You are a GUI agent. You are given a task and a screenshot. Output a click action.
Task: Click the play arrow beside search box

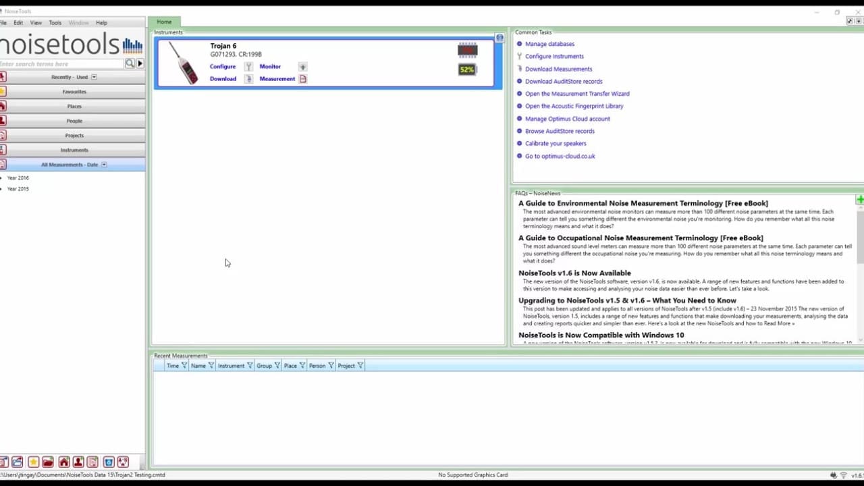(x=140, y=63)
